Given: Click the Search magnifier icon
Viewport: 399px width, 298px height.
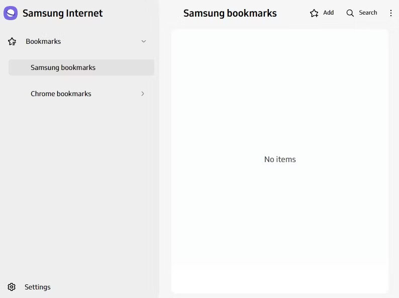Looking at the screenshot, I should [350, 13].
